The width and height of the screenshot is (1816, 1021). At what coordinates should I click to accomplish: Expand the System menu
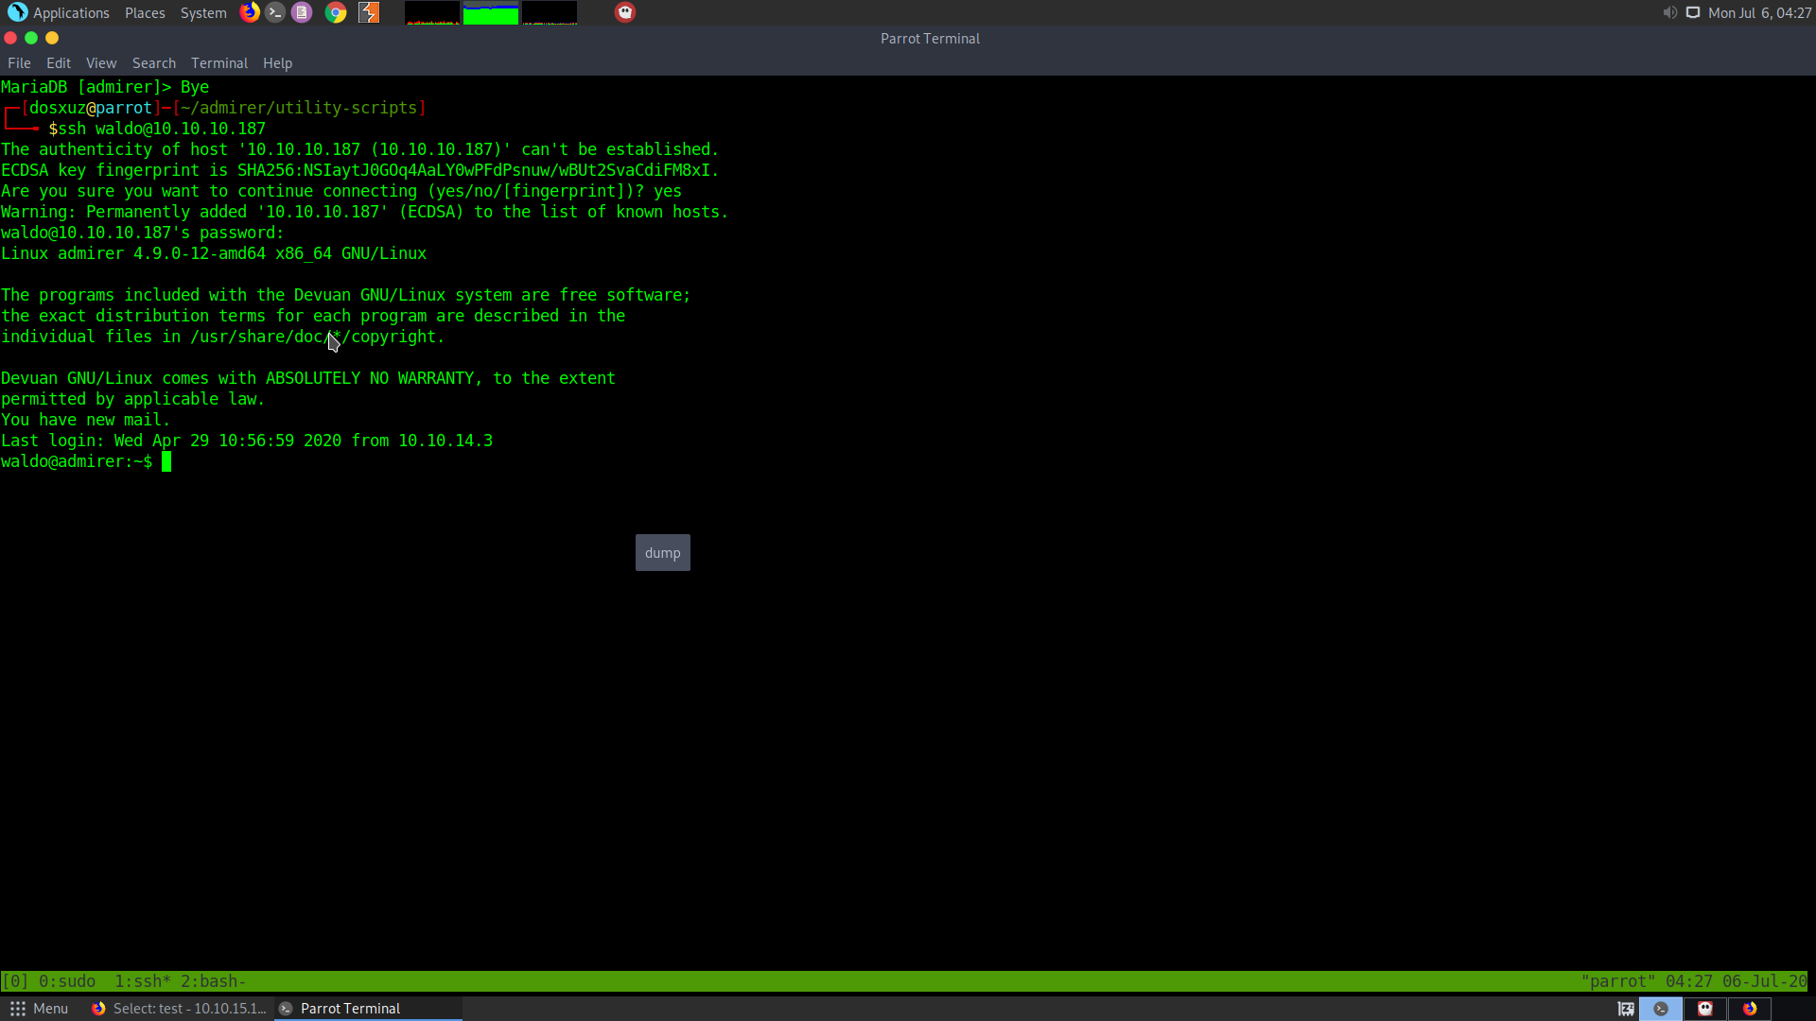(203, 12)
